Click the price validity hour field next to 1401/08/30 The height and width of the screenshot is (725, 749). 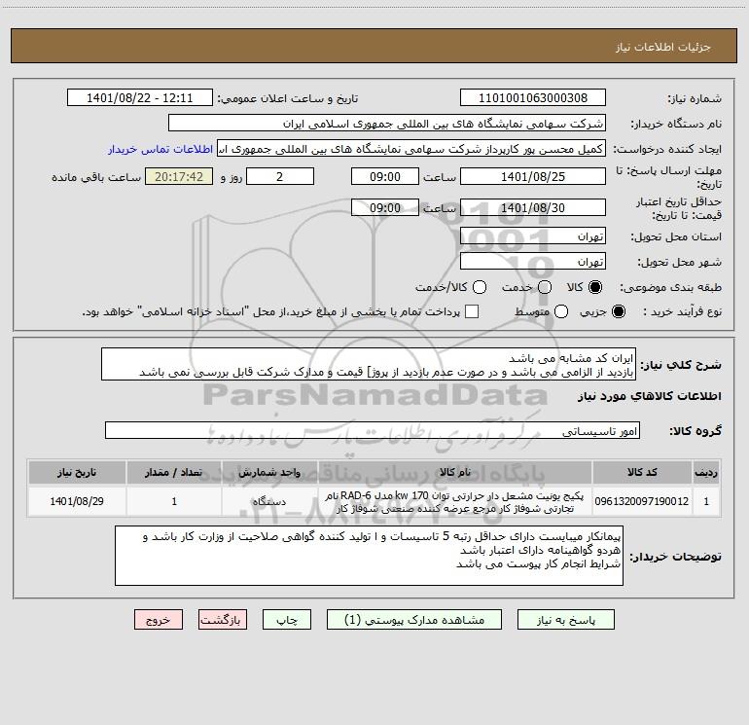(385, 208)
